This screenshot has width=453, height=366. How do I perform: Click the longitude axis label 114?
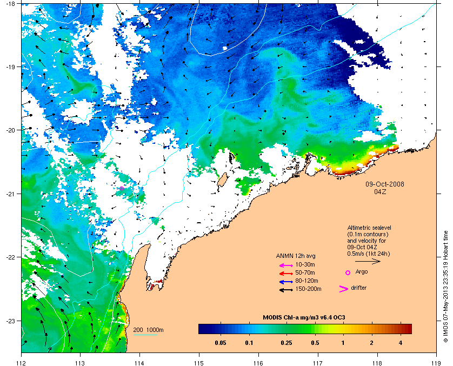[x=139, y=363]
